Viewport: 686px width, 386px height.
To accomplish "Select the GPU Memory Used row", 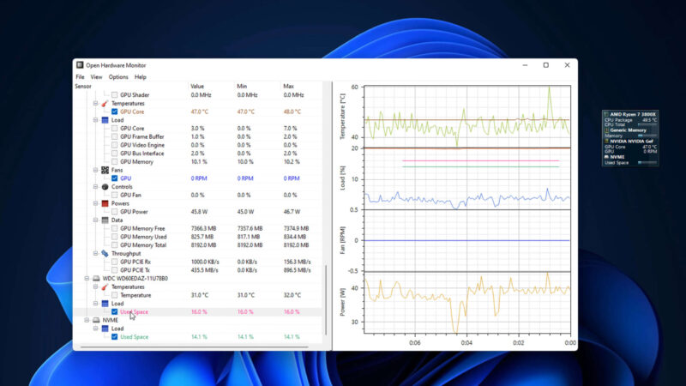I will 198,237.
